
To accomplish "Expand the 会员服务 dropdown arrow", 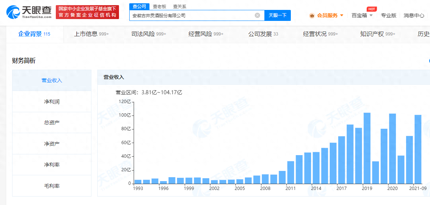I will coord(342,16).
